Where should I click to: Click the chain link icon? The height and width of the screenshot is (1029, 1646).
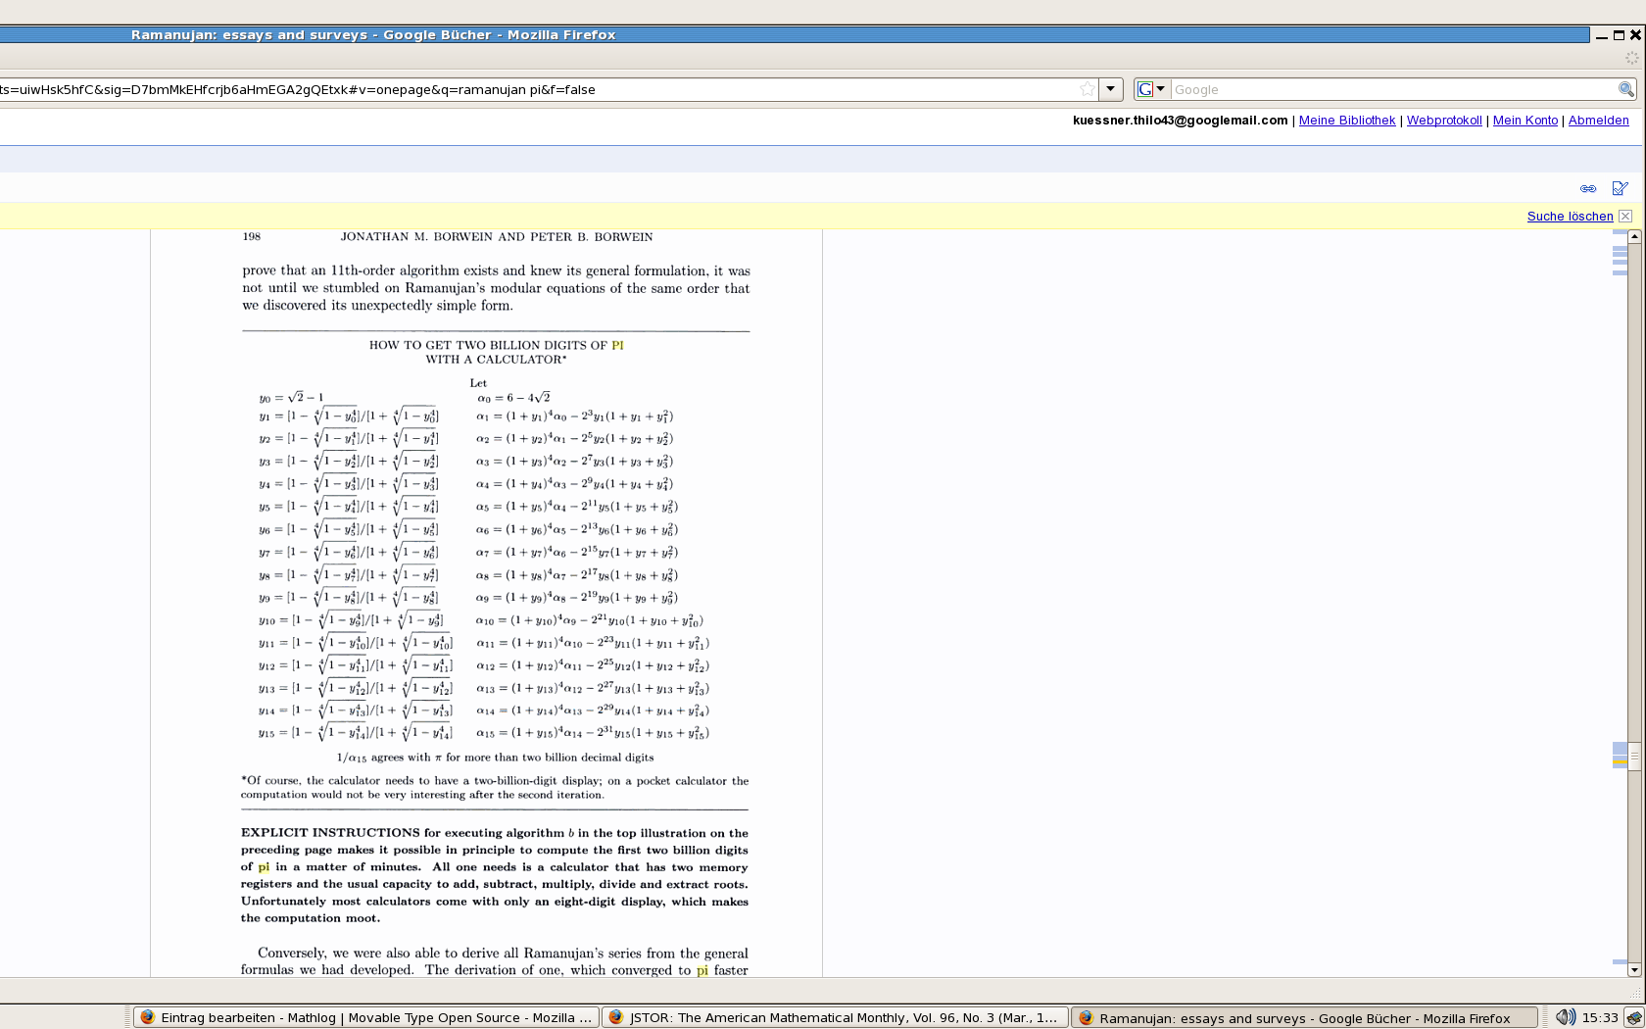point(1587,188)
